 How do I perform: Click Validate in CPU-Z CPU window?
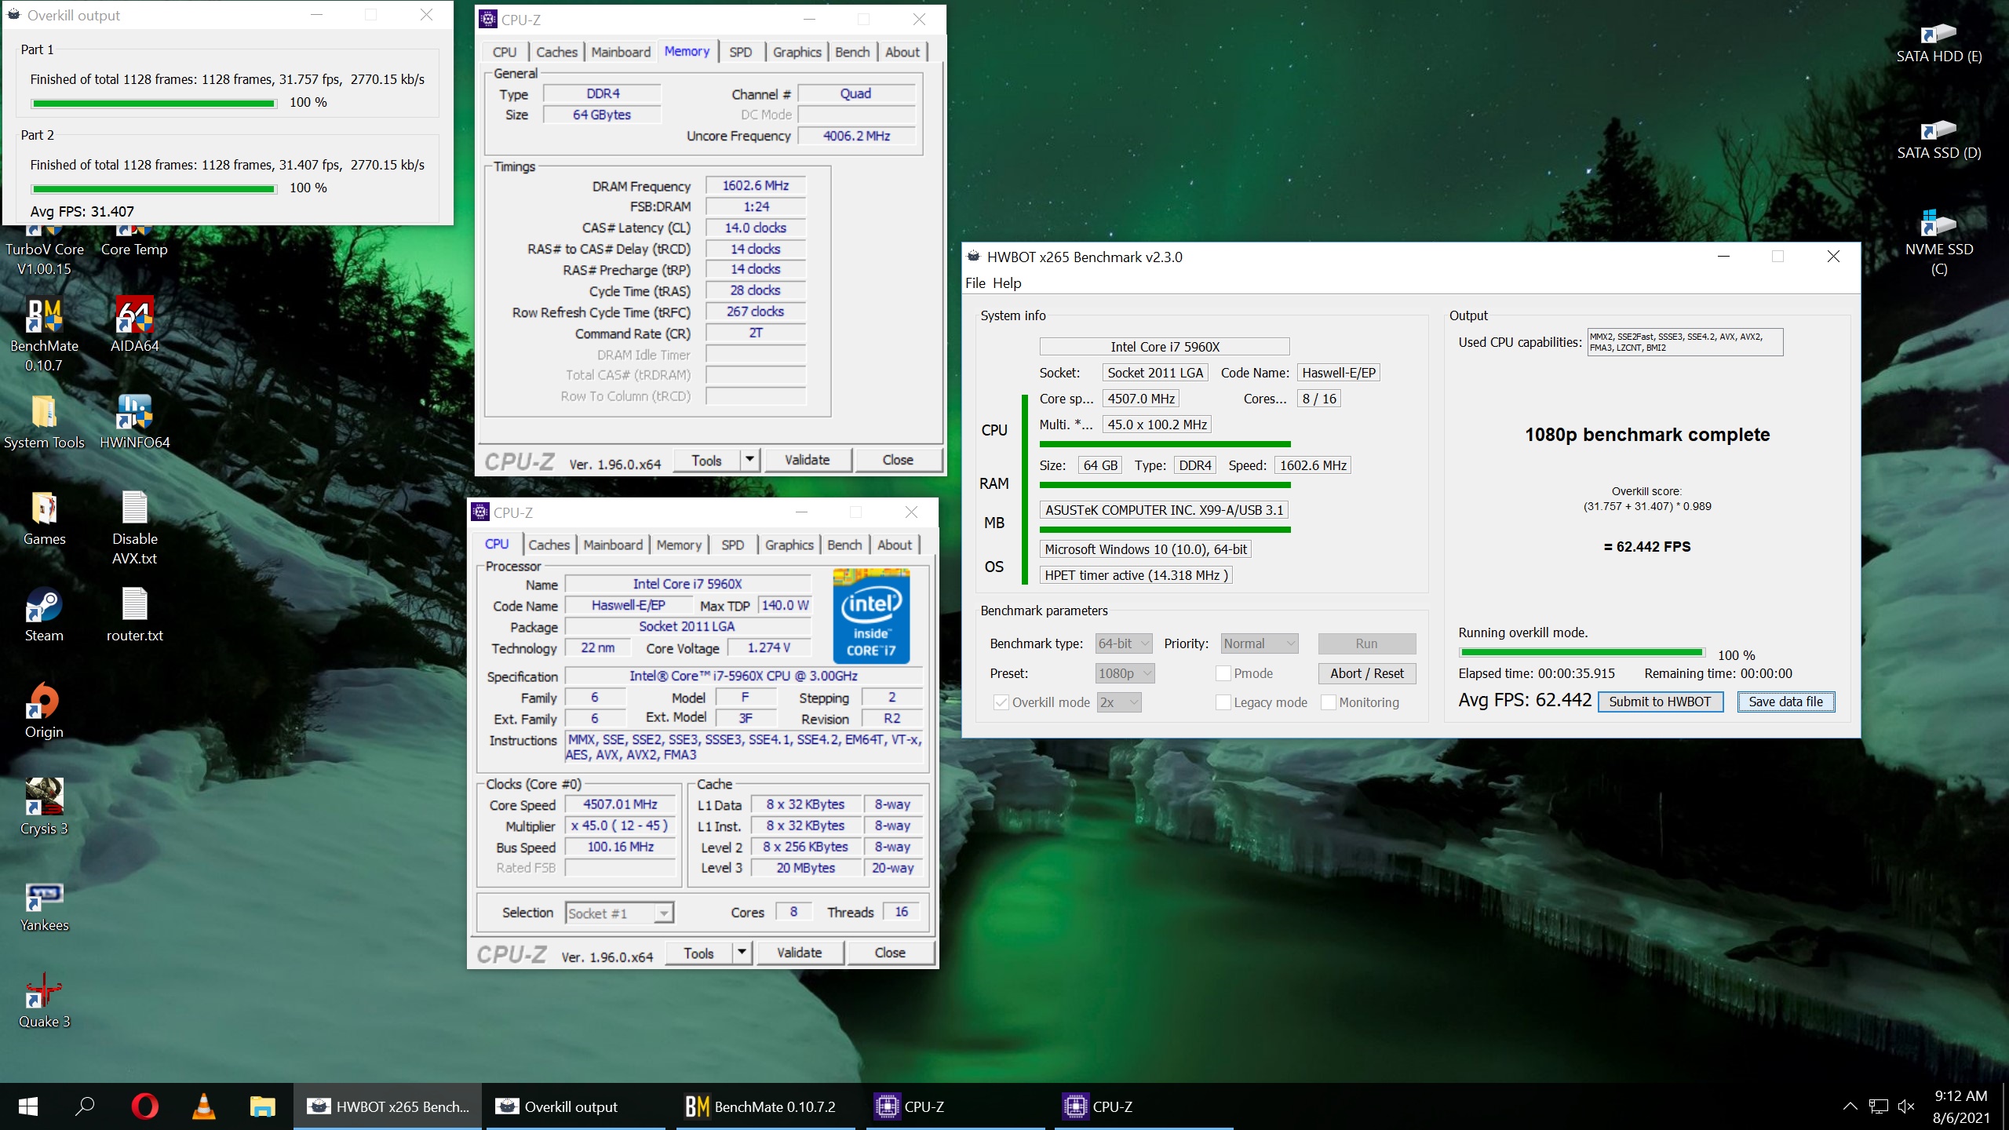pos(799,953)
